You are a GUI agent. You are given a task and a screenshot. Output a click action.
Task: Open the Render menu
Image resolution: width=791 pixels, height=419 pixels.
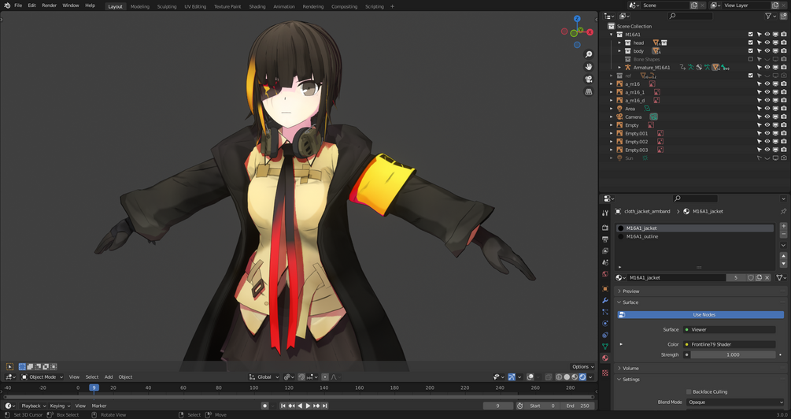tap(49, 6)
